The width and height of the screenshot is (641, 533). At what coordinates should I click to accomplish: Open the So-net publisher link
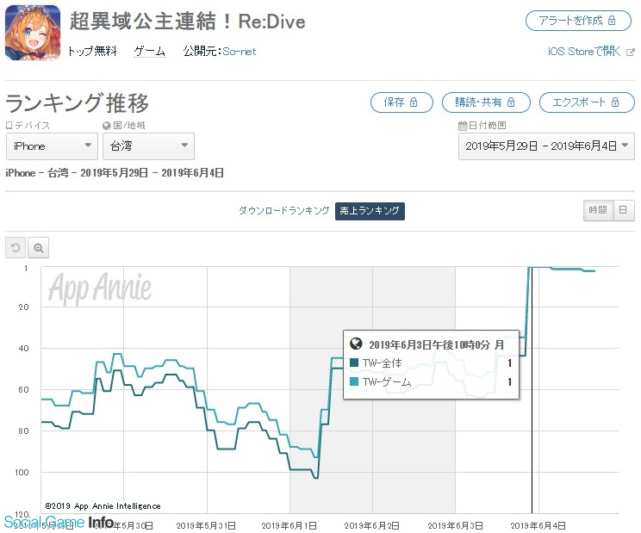coord(240,52)
